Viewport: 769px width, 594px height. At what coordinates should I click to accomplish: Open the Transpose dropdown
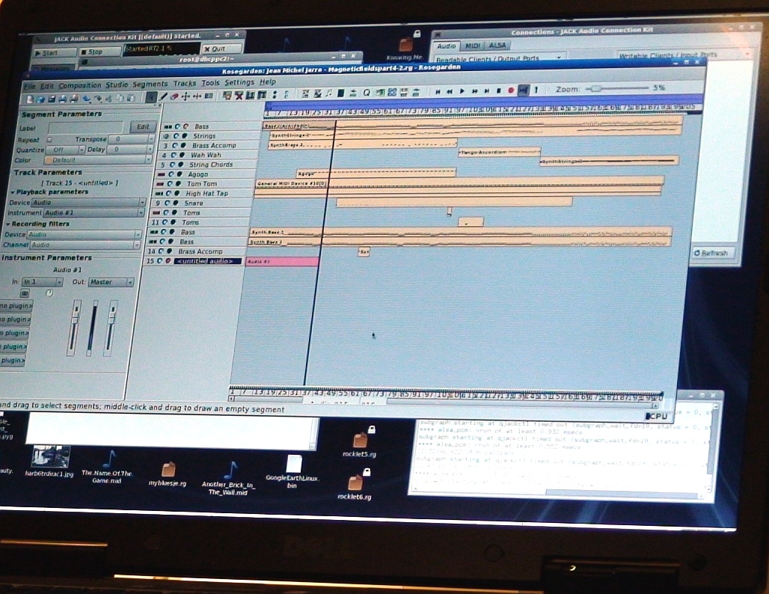pos(132,139)
